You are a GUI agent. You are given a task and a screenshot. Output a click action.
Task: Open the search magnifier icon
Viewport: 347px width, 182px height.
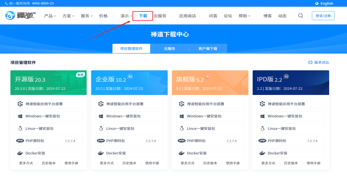[x=301, y=16]
